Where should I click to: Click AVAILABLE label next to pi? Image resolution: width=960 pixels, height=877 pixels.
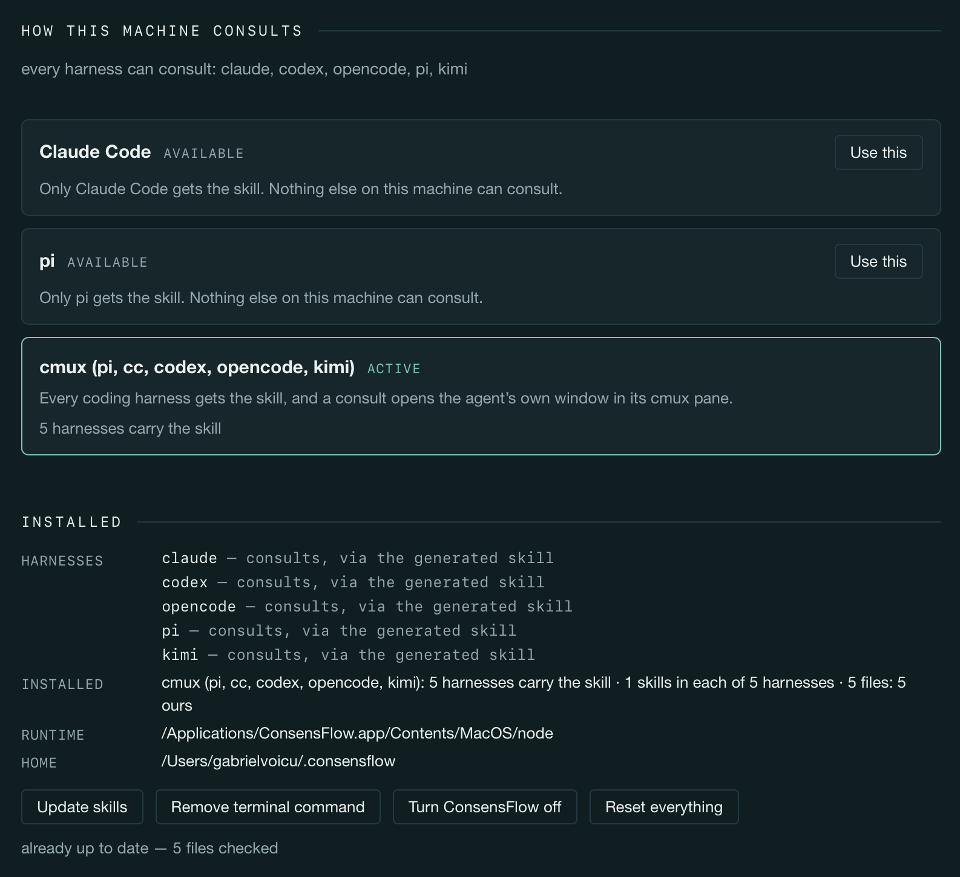click(107, 262)
